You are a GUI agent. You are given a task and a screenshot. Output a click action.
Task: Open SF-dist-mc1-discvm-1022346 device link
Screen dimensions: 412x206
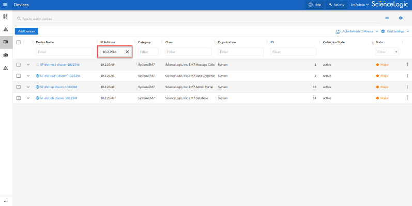point(60,65)
